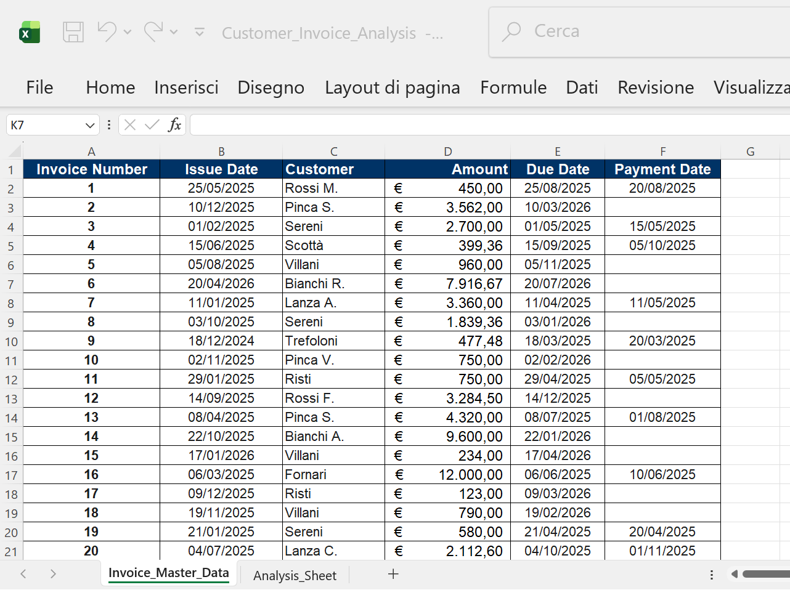790x590 pixels.
Task: Expand the Name Box dropdown showing K7
Action: click(x=89, y=124)
